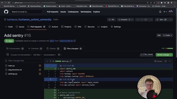Viewport: 177px width, 99px height.
Task: Select settings.py in the file tree
Action: 13,74
